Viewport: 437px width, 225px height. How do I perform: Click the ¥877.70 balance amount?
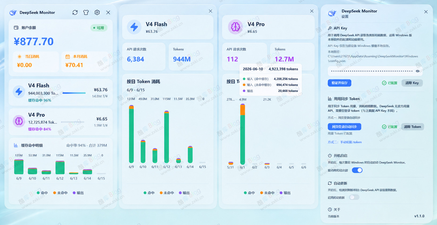(x=34, y=41)
